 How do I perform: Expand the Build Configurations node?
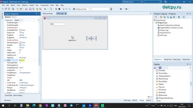point(157,25)
